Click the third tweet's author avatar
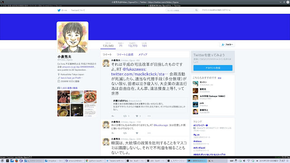The image size is (290, 163). click(106, 142)
